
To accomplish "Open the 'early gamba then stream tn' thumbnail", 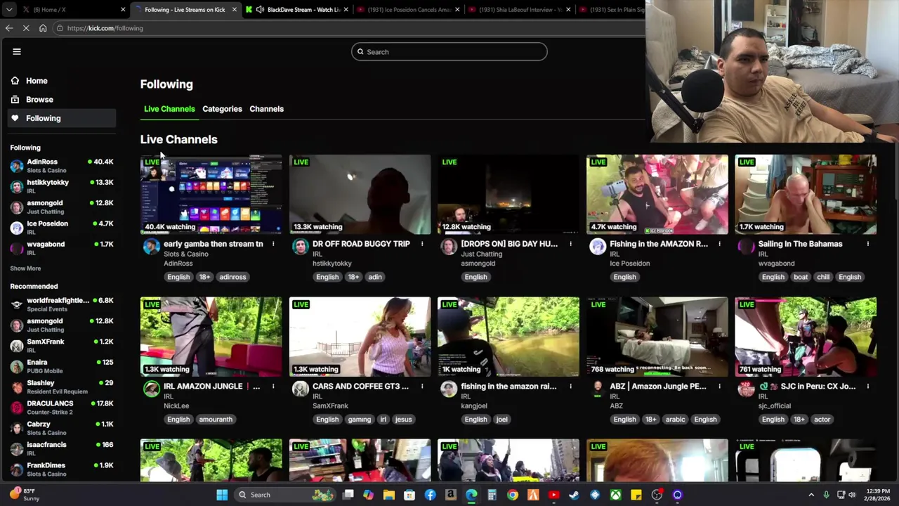I will pos(211,195).
